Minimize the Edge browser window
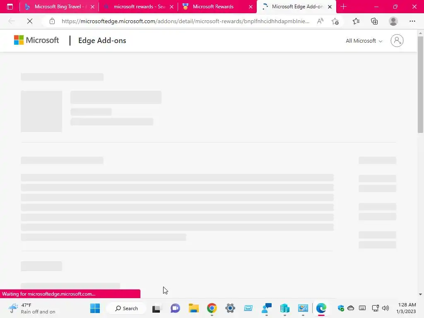424x318 pixels. click(x=376, y=7)
